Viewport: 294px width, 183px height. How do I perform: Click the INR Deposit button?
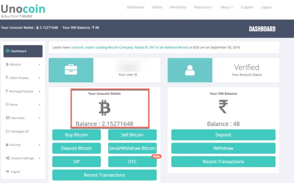[x=223, y=135]
